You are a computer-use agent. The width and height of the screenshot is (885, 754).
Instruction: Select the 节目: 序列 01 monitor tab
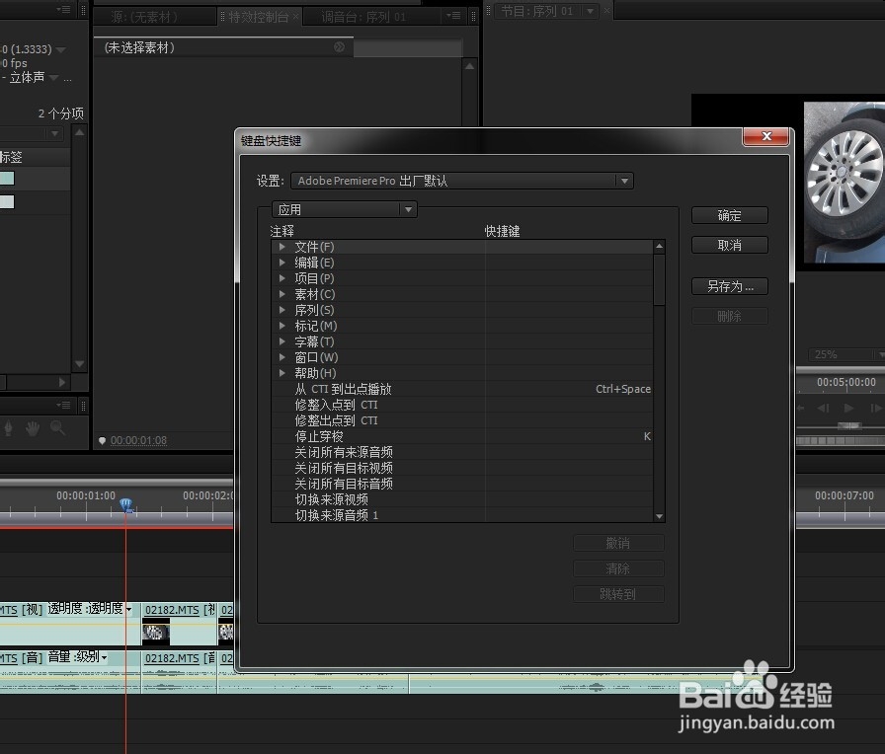pyautogui.click(x=536, y=11)
